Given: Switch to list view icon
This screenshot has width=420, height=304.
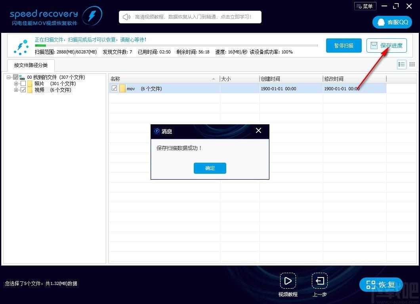Looking at the screenshot, I should coord(401,65).
